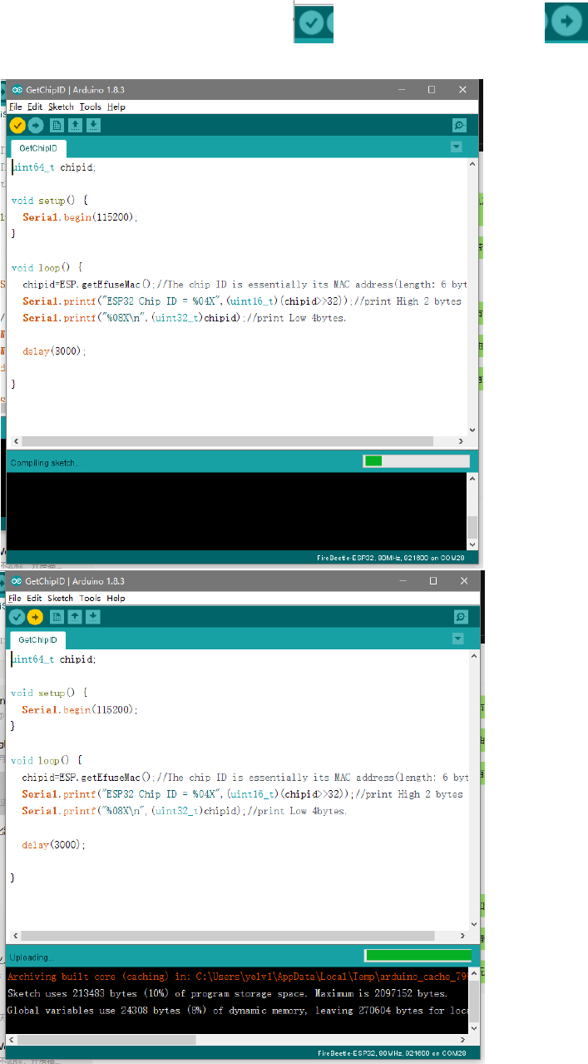Click 'chipid=ESP.getEfuseMac()' line in upper editor
The height and width of the screenshot is (1064, 588).
[x=245, y=285]
